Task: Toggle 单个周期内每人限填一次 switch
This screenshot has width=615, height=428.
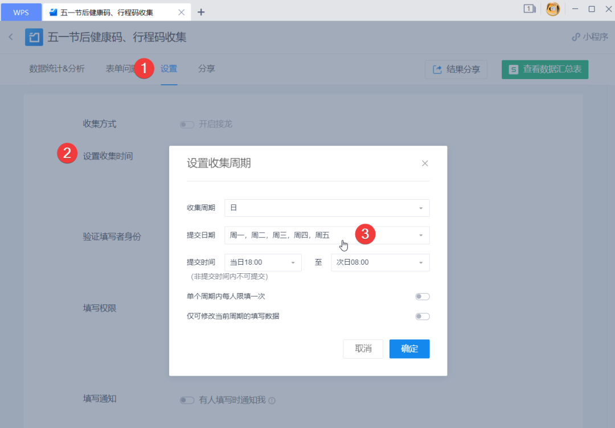Action: (x=423, y=297)
